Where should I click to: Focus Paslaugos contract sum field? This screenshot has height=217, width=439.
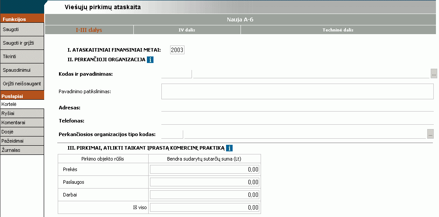pos(204,182)
